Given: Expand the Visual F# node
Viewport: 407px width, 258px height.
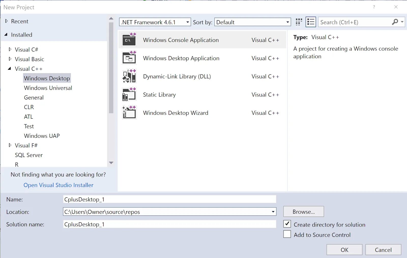Looking at the screenshot, I should (10, 145).
